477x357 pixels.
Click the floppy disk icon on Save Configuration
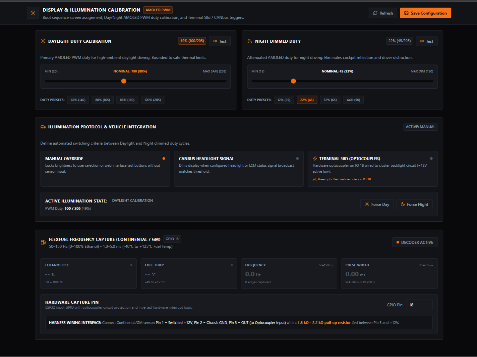[x=406, y=13]
